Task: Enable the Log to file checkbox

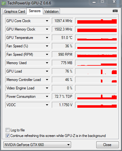Action: 7,130
